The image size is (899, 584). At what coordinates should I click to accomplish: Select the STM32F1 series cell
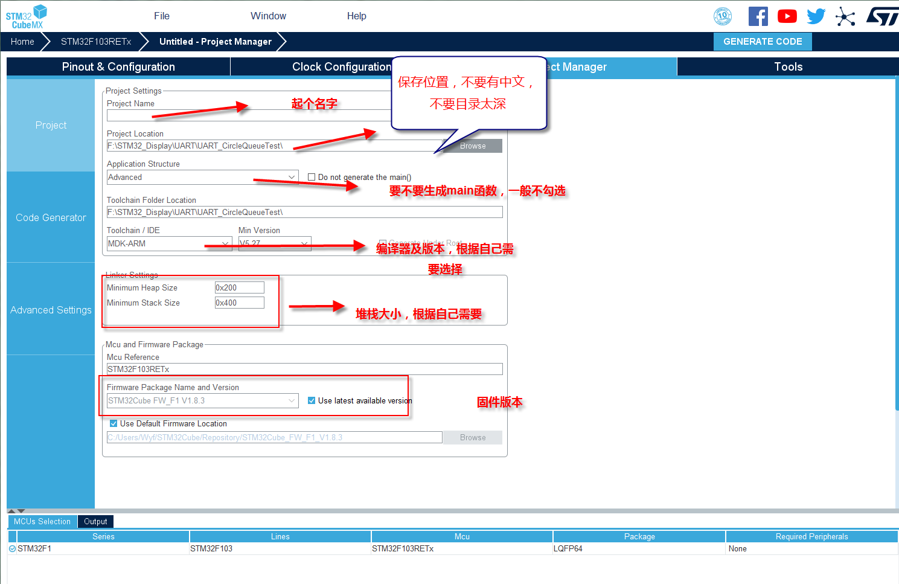pyautogui.click(x=103, y=549)
